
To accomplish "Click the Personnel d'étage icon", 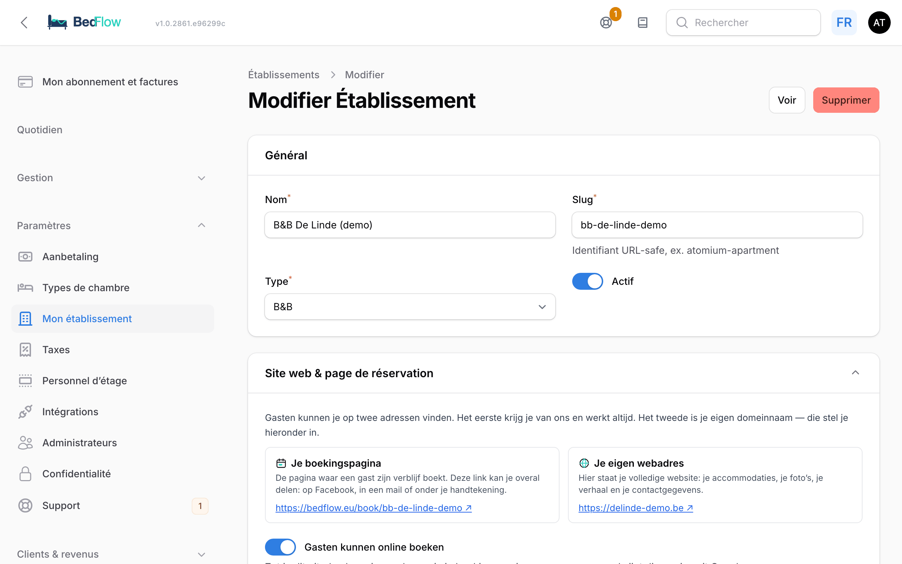I will coord(25,380).
